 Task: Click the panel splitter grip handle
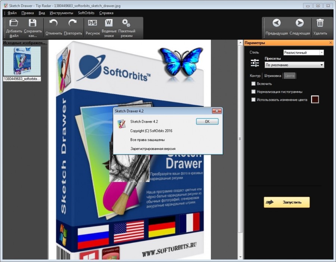pyautogui.click(x=240, y=139)
